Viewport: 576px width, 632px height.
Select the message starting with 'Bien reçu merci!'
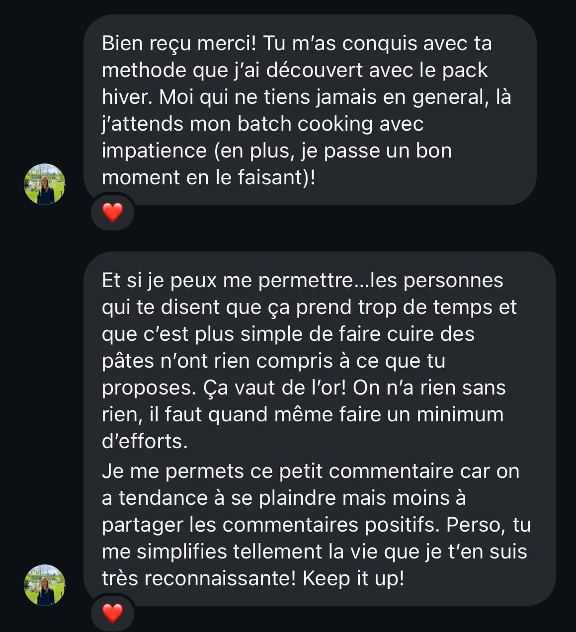[x=310, y=110]
